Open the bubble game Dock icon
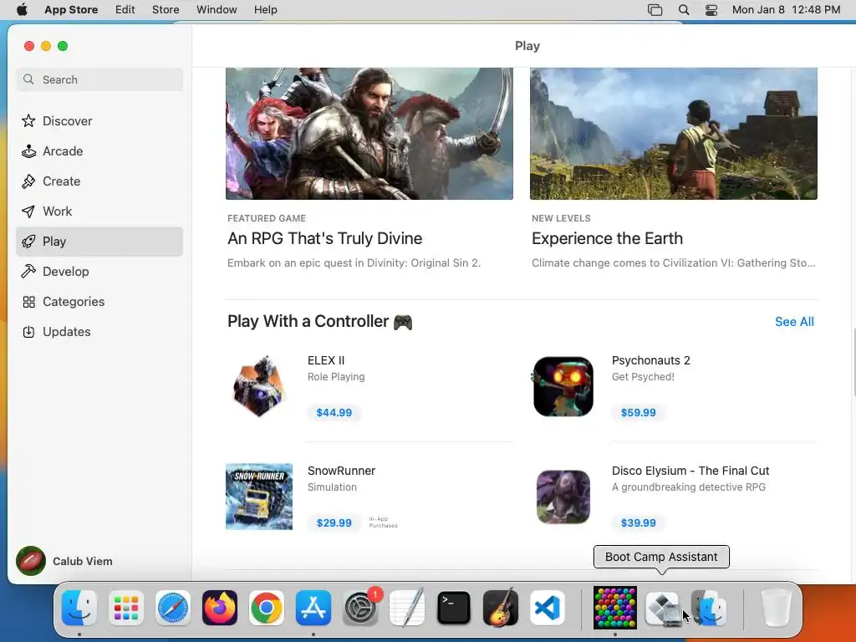Viewport: 856px width, 642px height. [615, 608]
